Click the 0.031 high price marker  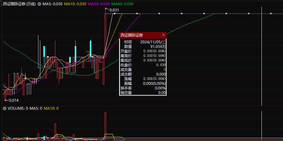pyautogui.click(x=114, y=10)
